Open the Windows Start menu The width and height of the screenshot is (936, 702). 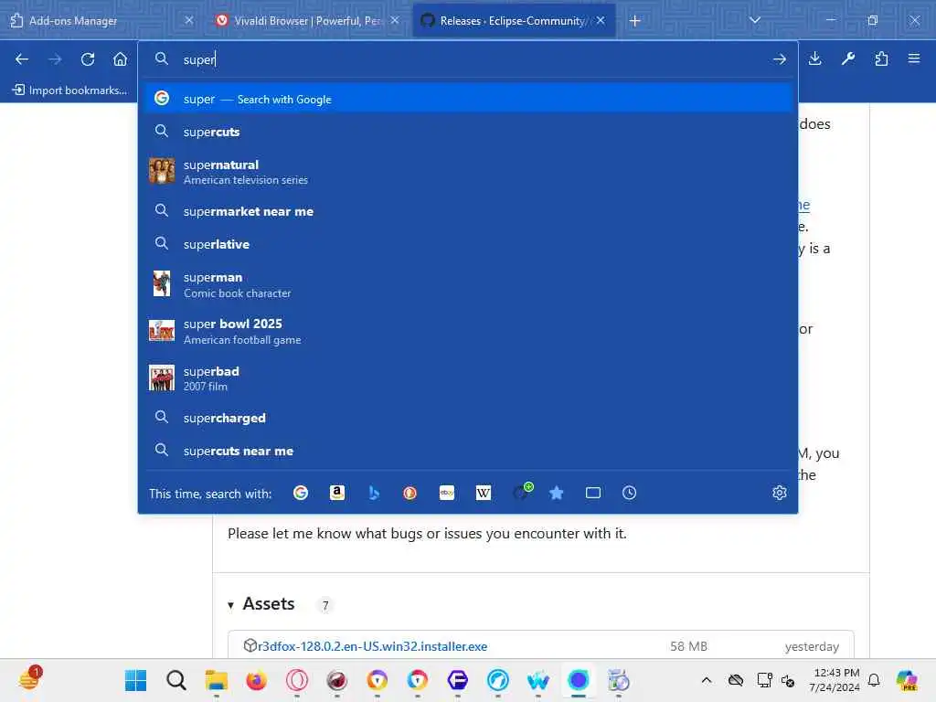pos(135,680)
